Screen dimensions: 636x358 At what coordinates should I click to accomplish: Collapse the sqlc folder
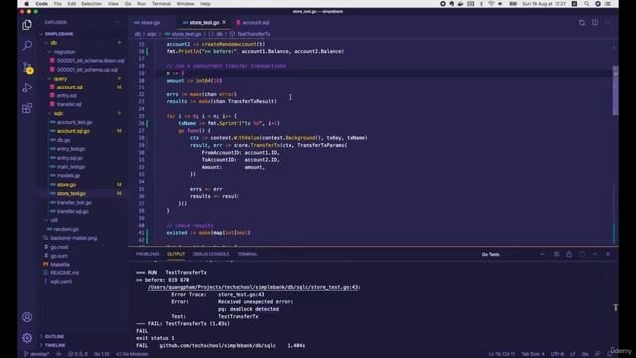point(58,113)
